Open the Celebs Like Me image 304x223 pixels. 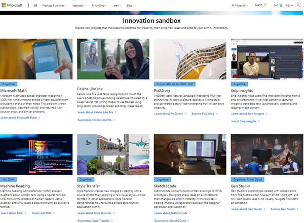tap(113, 59)
